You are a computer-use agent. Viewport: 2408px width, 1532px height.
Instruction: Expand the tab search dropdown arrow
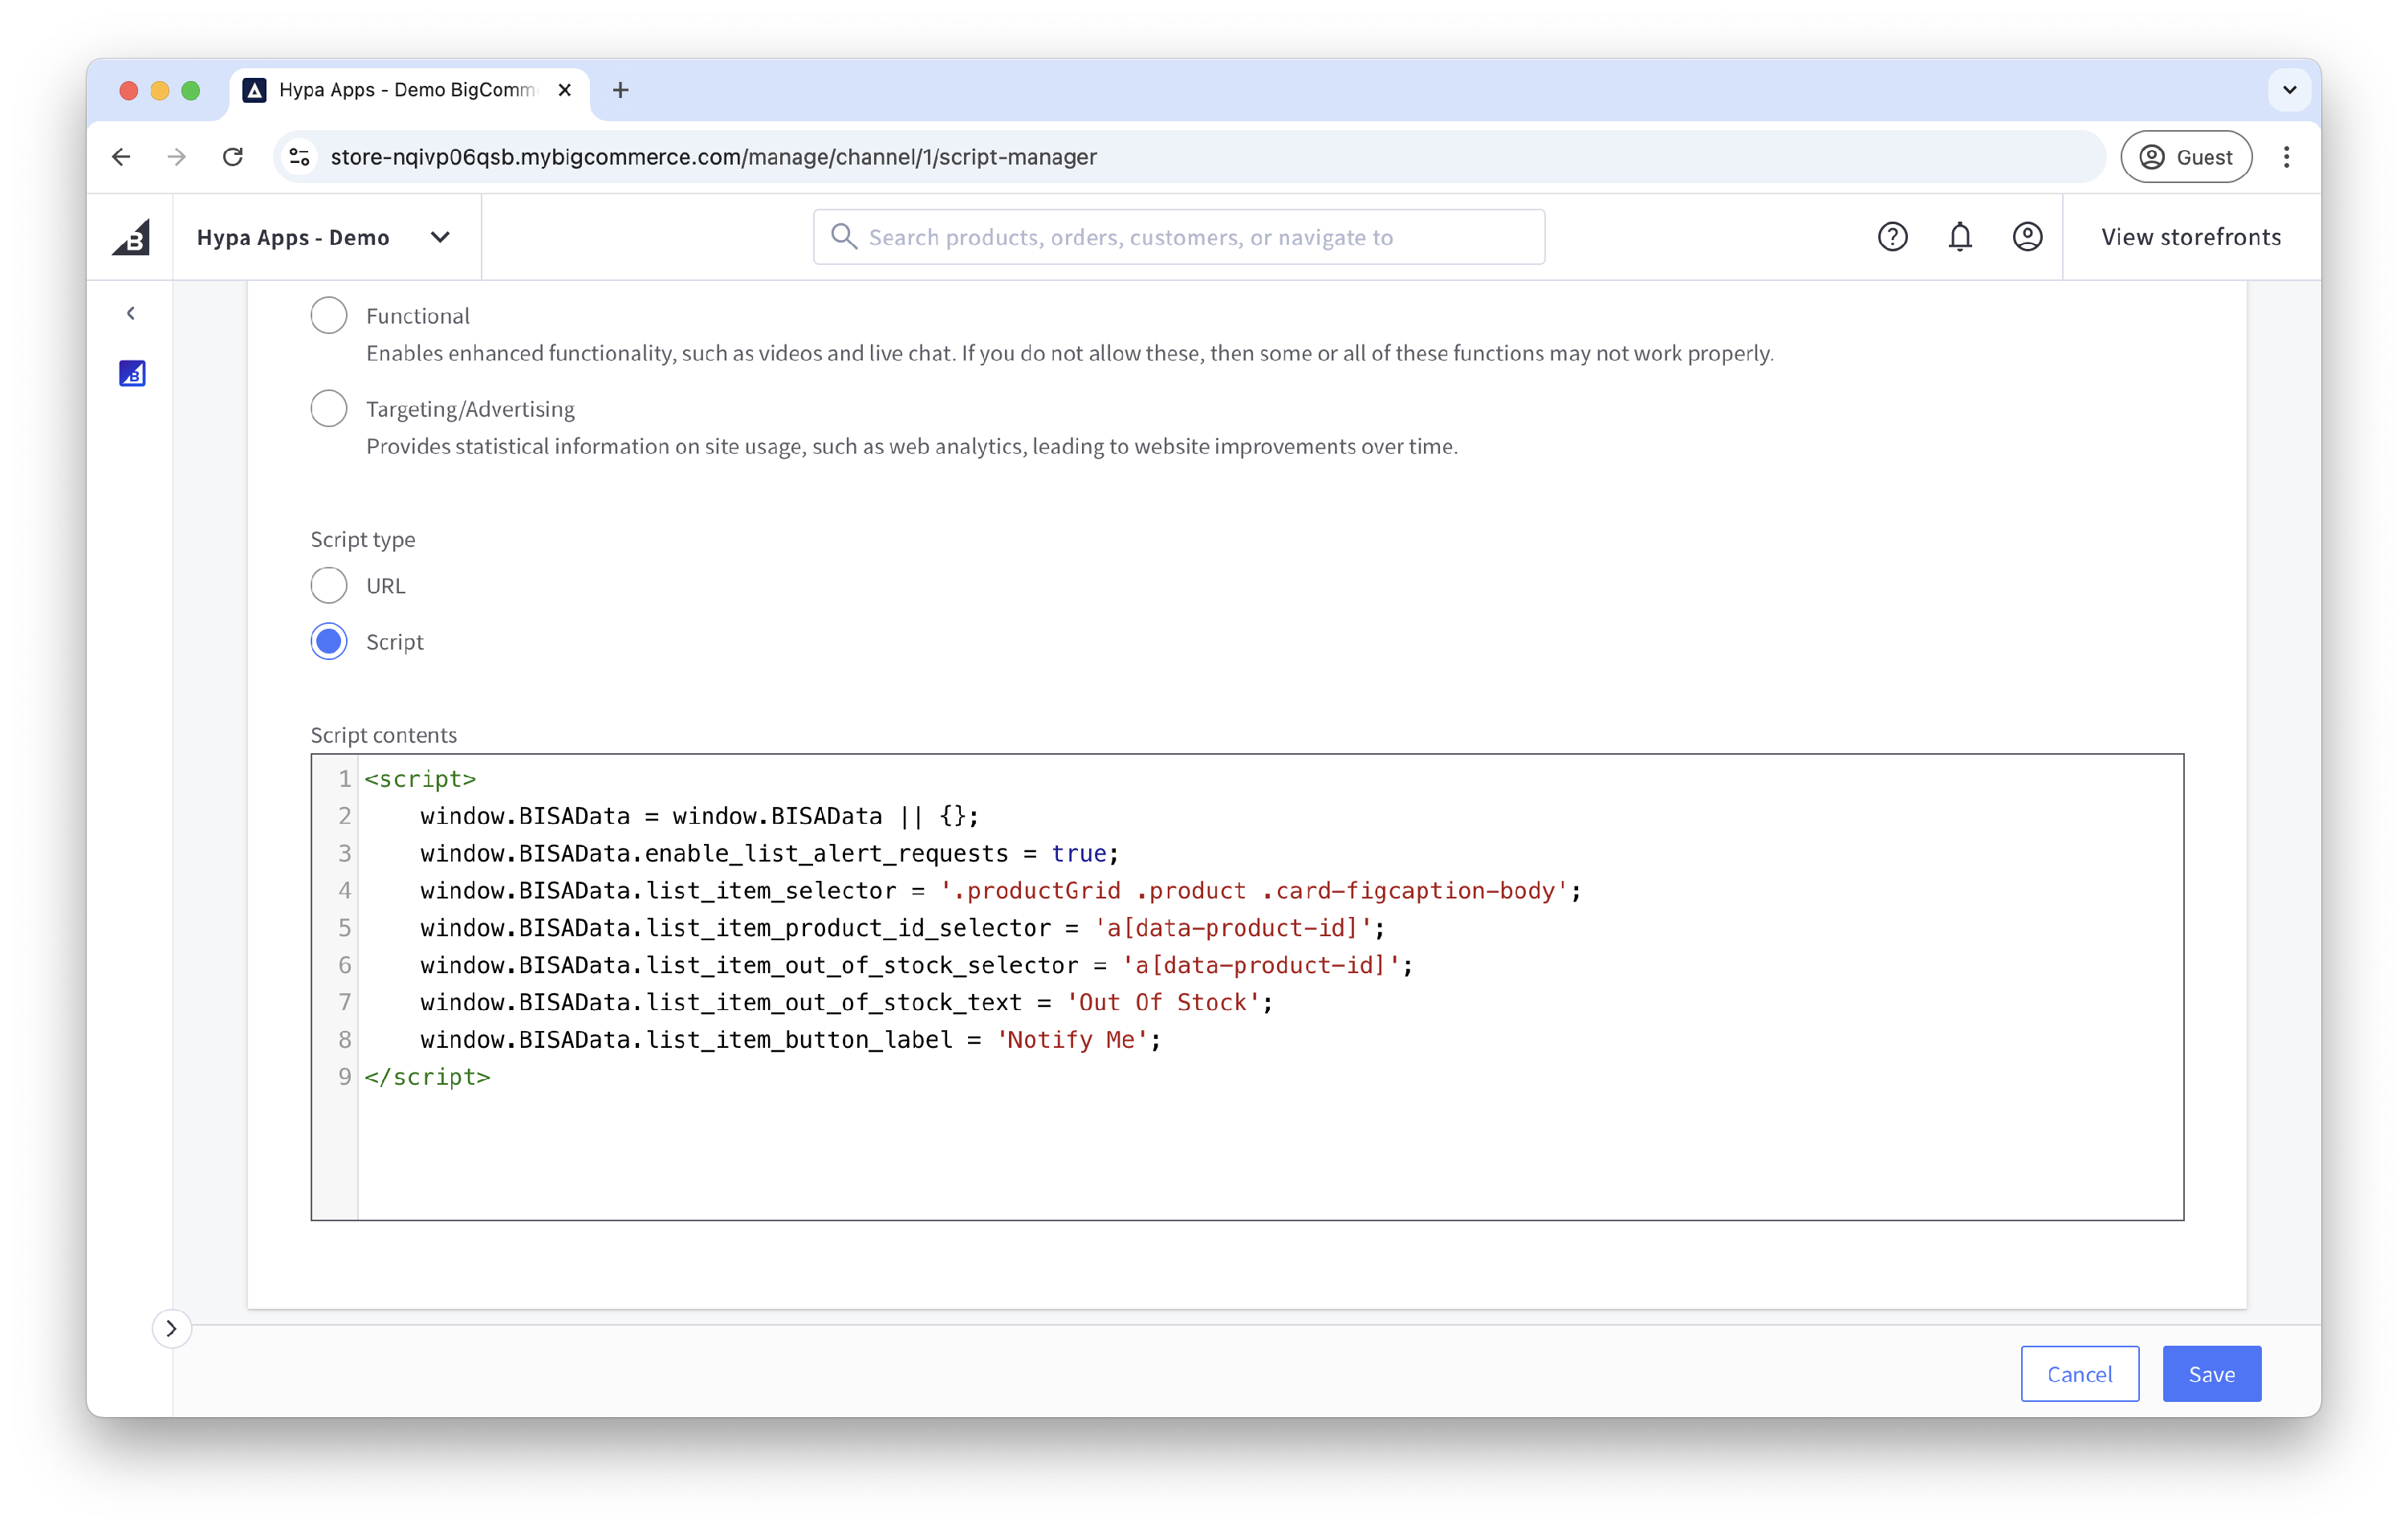click(x=2289, y=90)
